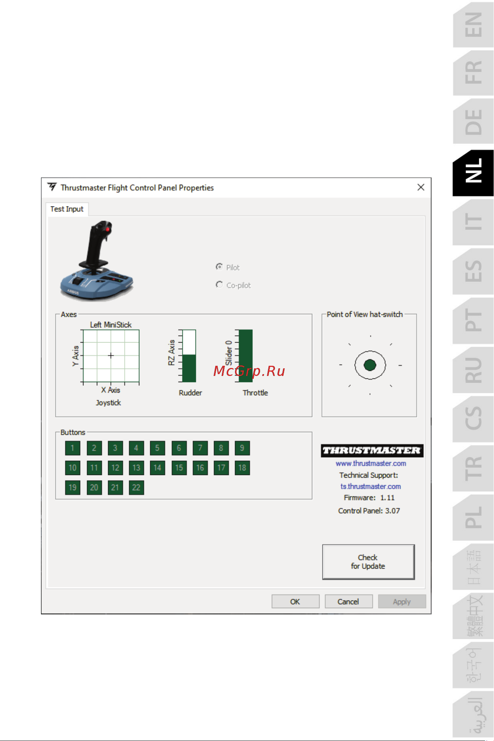This screenshot has height=741, width=494.
Task: Select the FR language tab
Action: (x=473, y=72)
